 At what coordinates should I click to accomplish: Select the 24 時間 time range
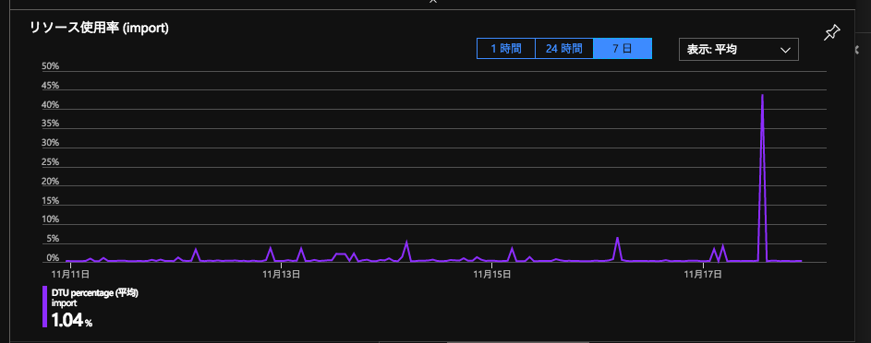click(563, 49)
